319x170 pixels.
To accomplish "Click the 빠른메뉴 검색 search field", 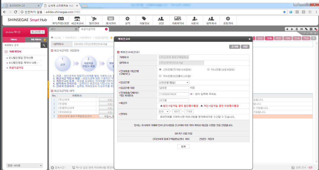I will (21, 45).
